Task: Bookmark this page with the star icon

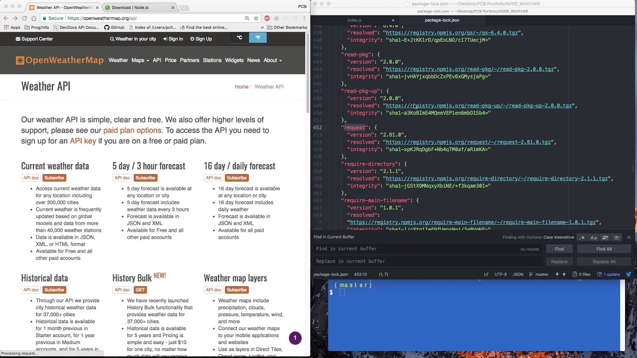Action: tap(256, 18)
